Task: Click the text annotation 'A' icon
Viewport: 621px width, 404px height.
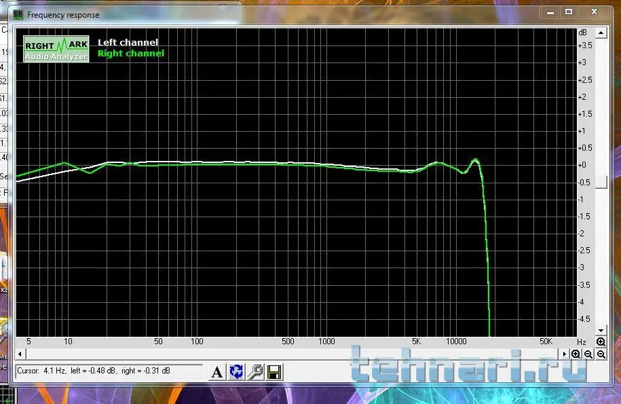Action: (217, 372)
